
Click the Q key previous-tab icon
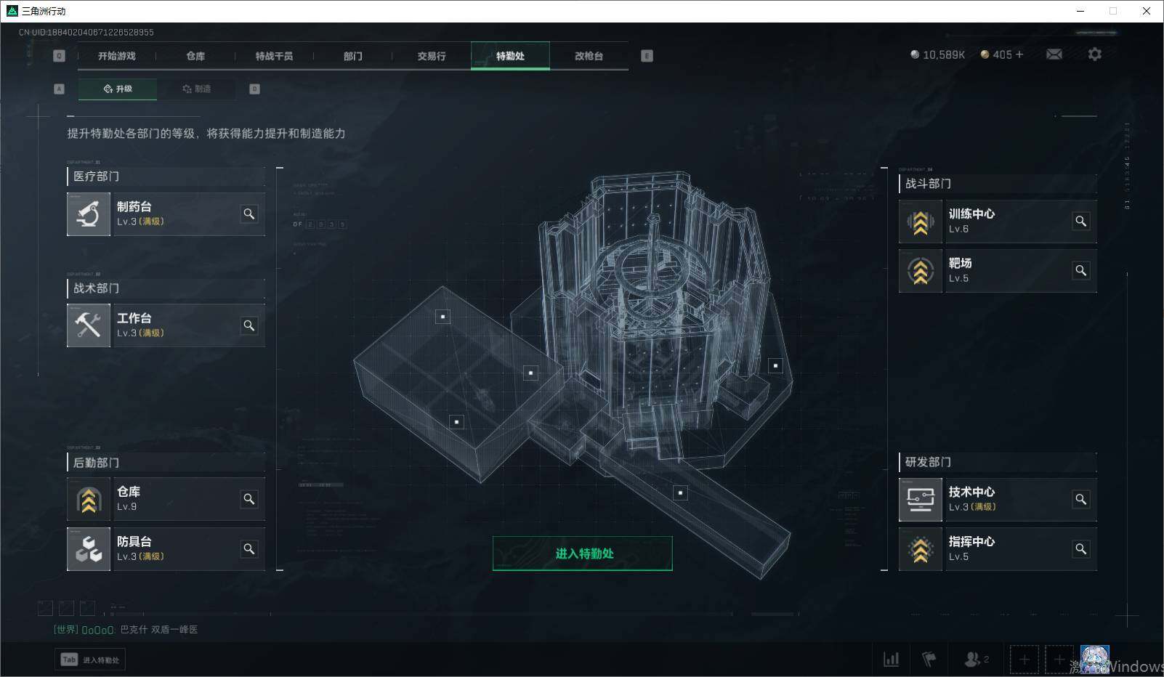[60, 56]
